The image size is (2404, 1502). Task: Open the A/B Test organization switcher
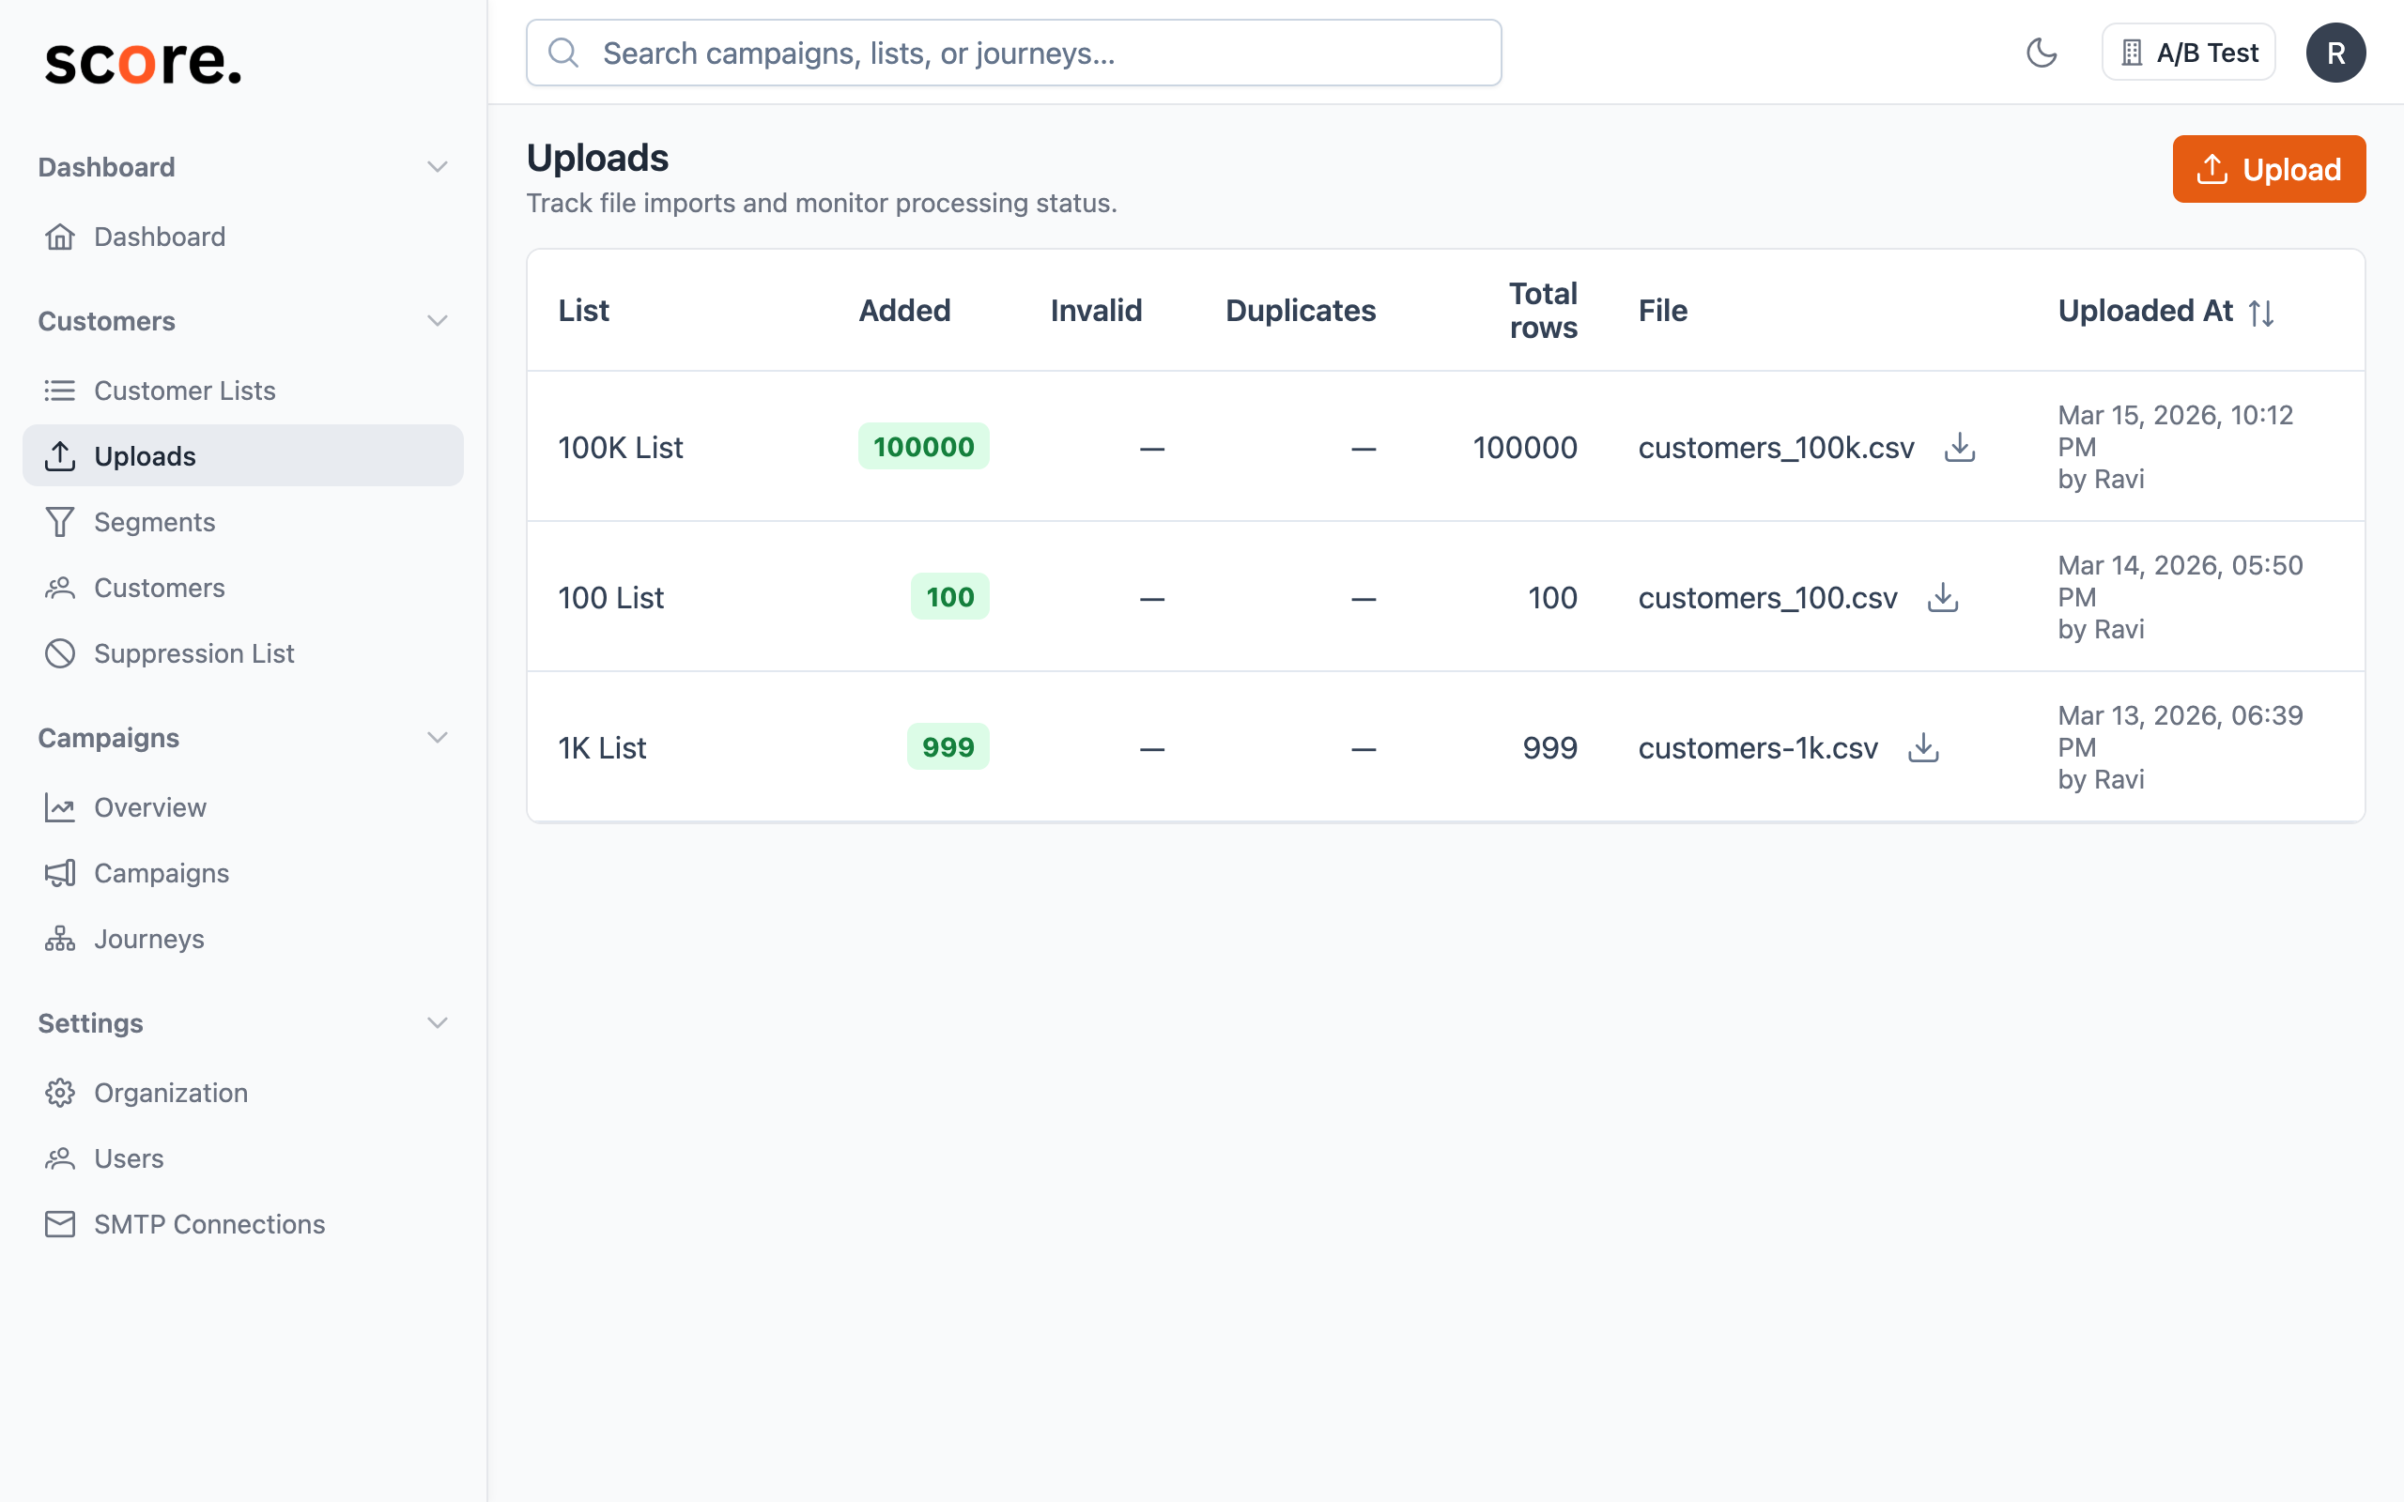pos(2187,53)
